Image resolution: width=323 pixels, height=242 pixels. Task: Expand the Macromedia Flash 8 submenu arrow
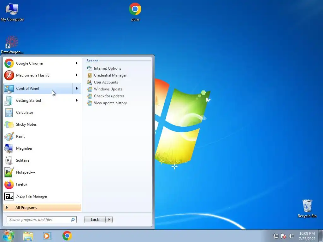(x=77, y=75)
